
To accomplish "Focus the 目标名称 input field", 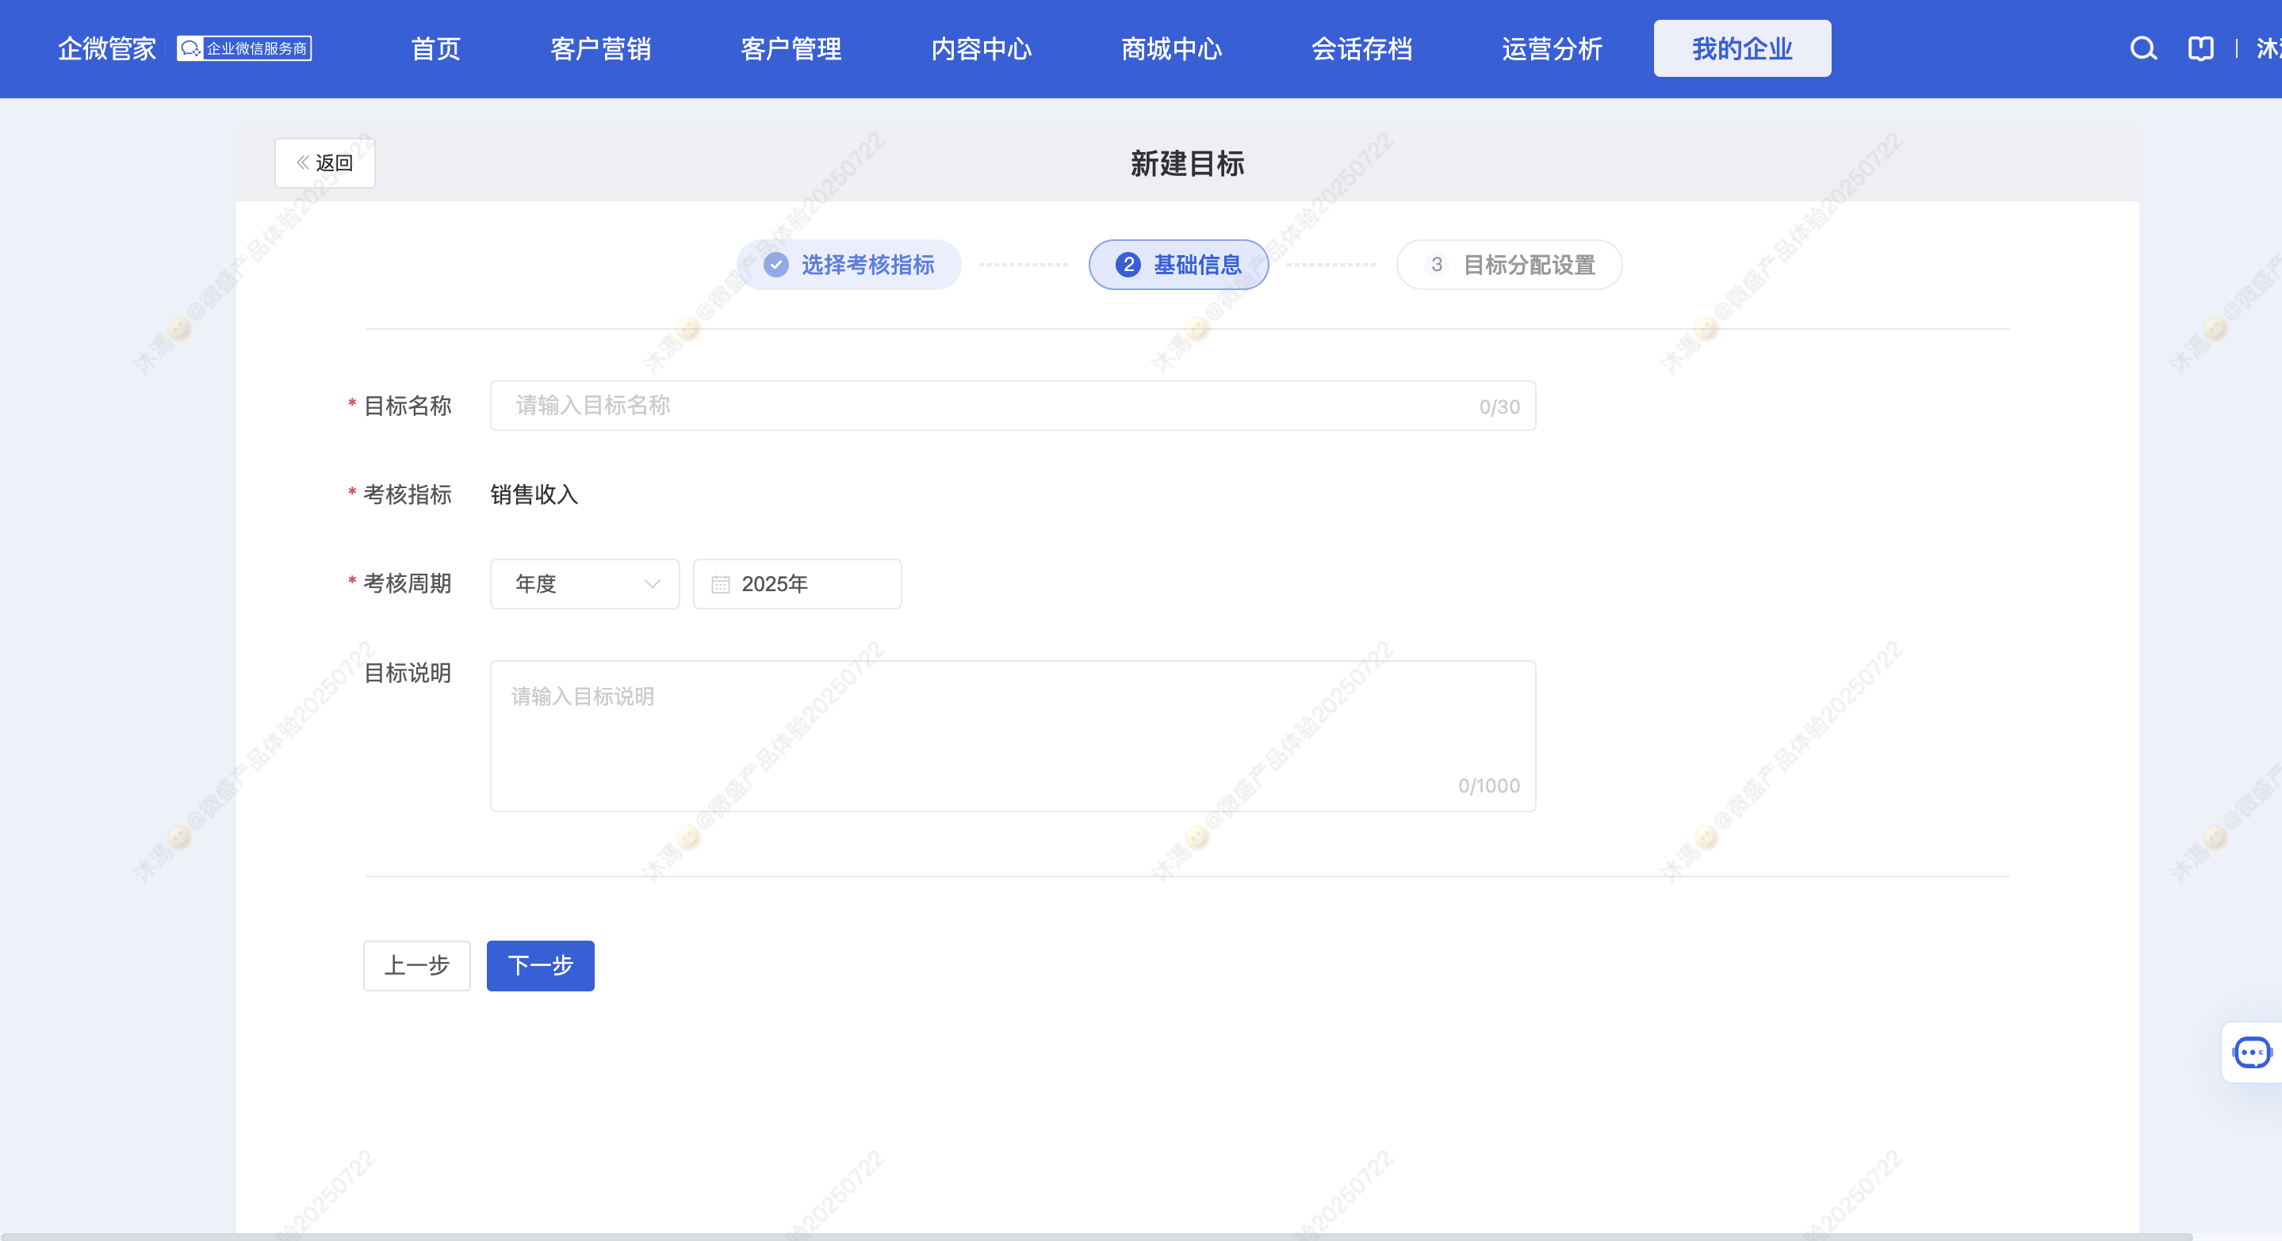I will [1013, 407].
